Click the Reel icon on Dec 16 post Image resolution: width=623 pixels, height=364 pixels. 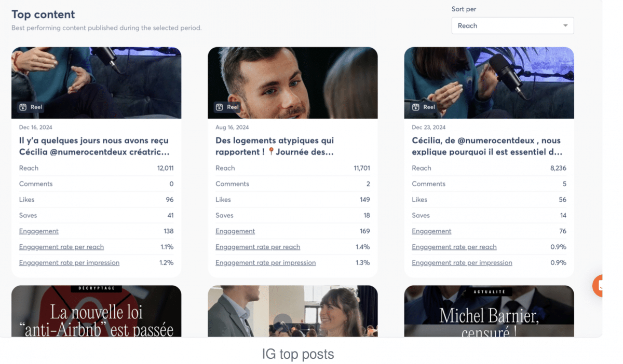tap(23, 107)
